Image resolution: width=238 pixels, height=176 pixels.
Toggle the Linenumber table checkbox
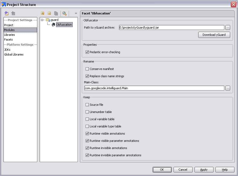pos(87,112)
